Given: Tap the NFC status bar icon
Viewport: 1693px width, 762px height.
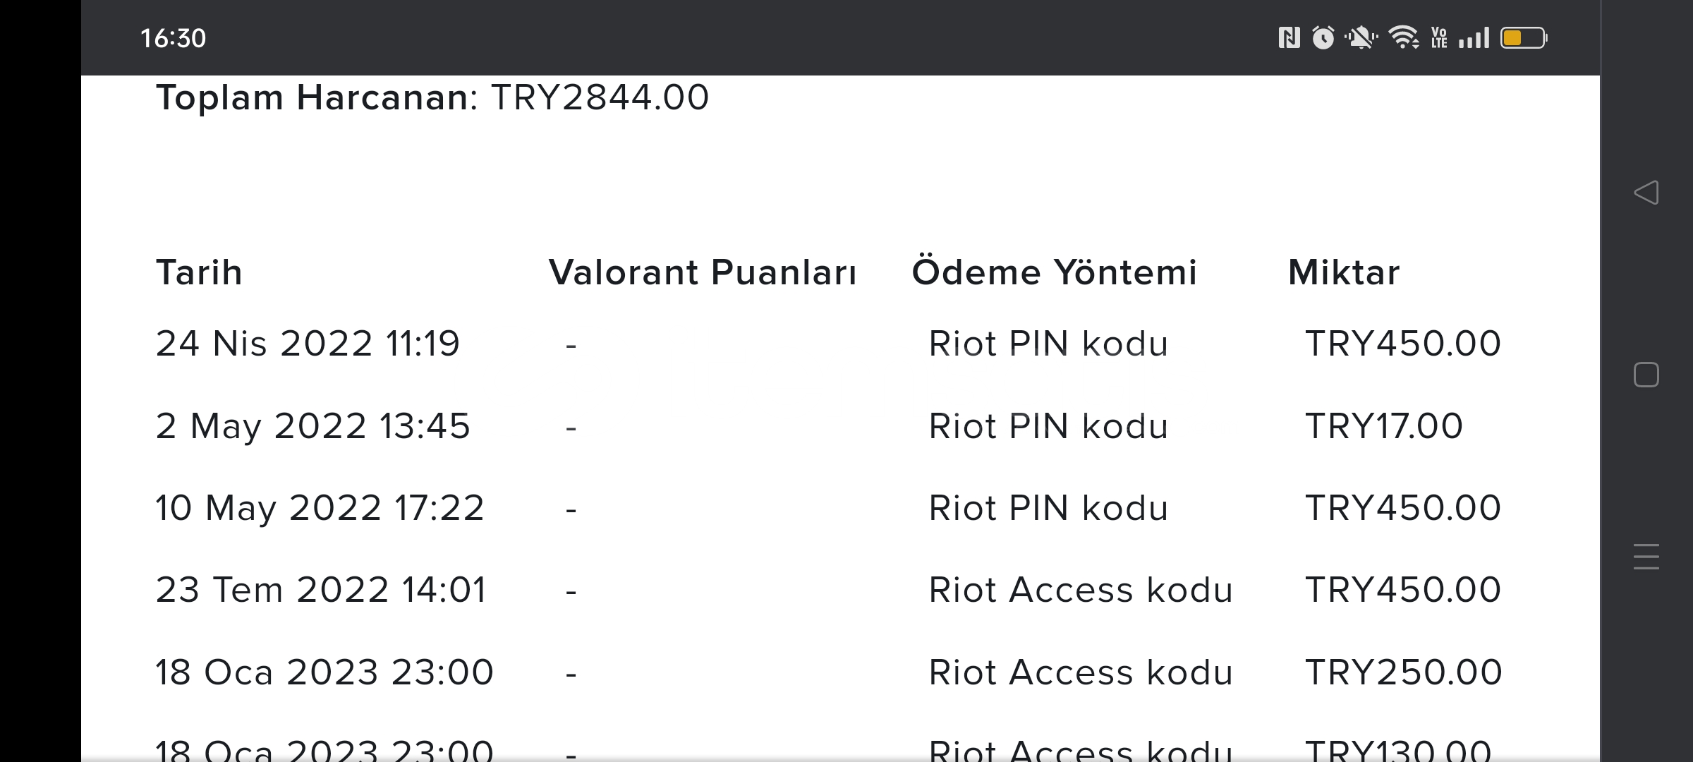Looking at the screenshot, I should click(1289, 37).
